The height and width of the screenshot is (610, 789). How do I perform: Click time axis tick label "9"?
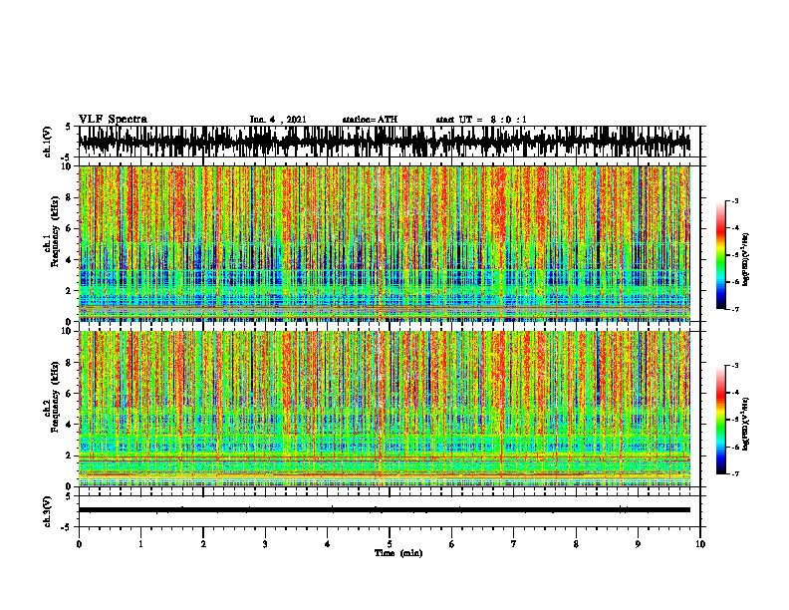coord(638,544)
